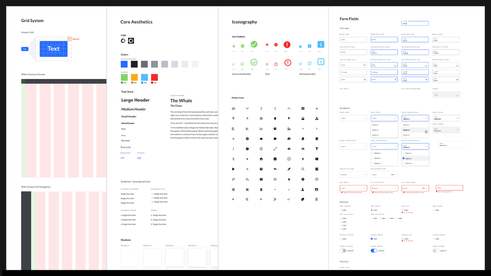Image resolution: width=491 pixels, height=276 pixels.
Task: Click the rocket product icon
Action: [289, 169]
